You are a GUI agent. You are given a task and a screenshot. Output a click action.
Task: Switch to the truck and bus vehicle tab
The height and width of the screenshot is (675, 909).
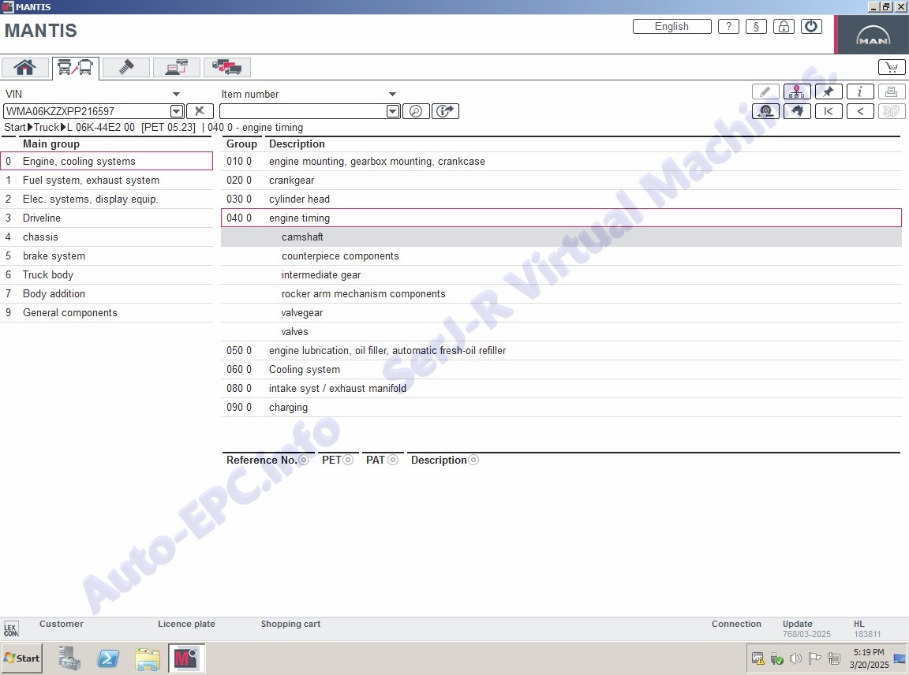coord(76,67)
